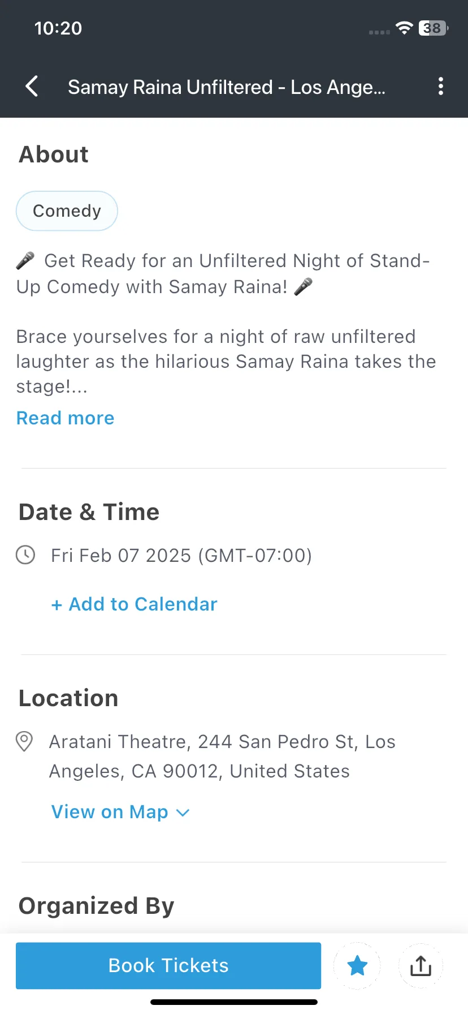Click the microphone emoji before Get Ready

coord(25,260)
